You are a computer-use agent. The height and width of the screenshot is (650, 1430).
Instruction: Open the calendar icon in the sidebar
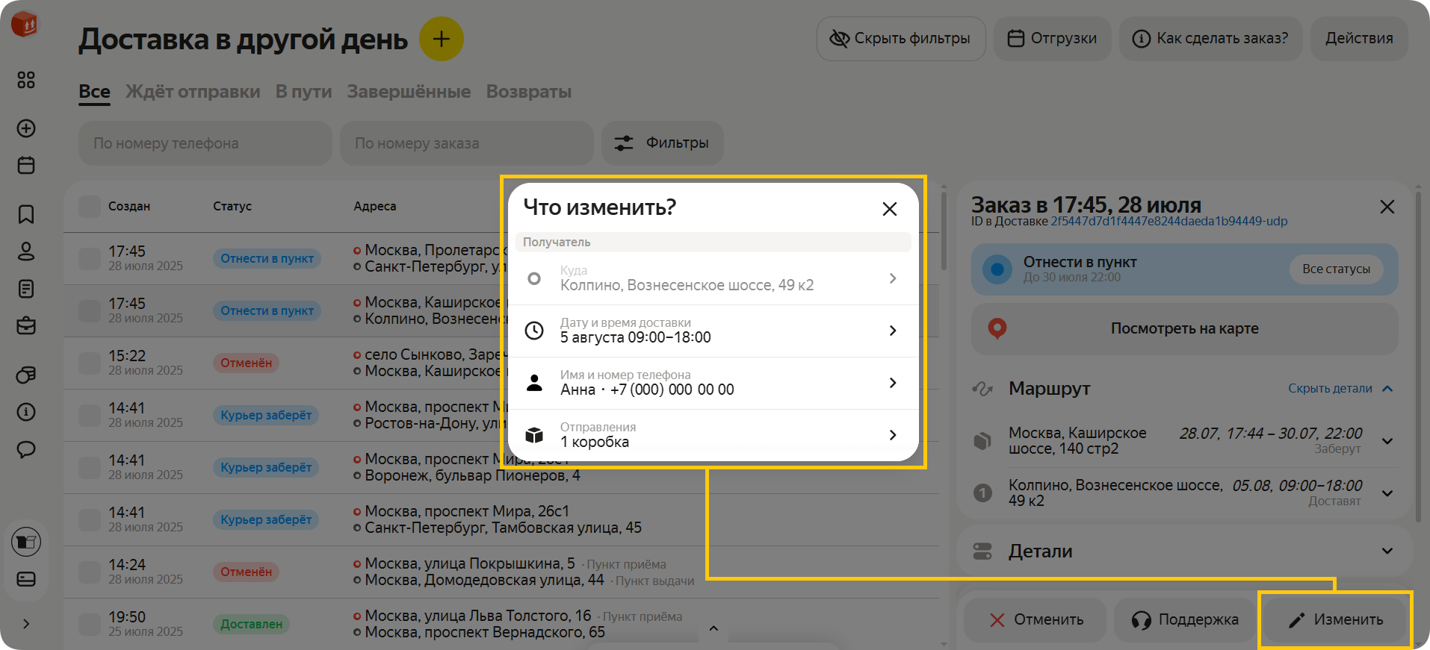point(26,165)
